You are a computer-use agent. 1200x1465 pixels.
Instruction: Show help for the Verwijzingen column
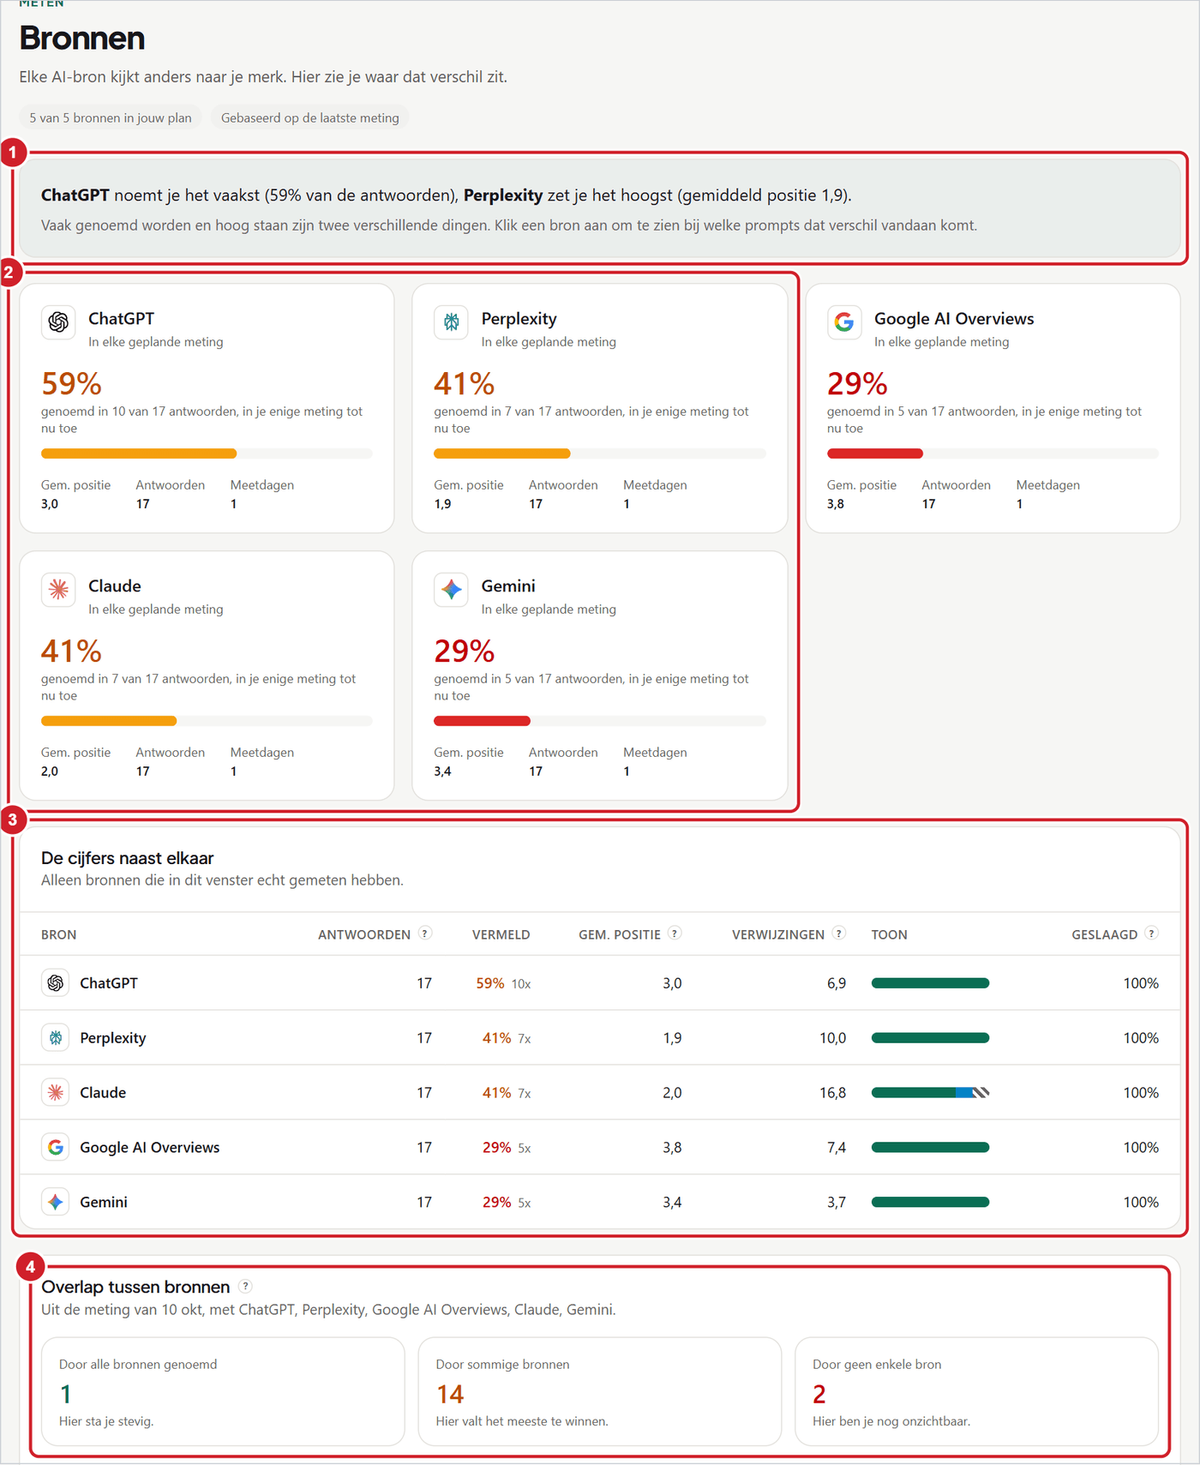pos(839,934)
